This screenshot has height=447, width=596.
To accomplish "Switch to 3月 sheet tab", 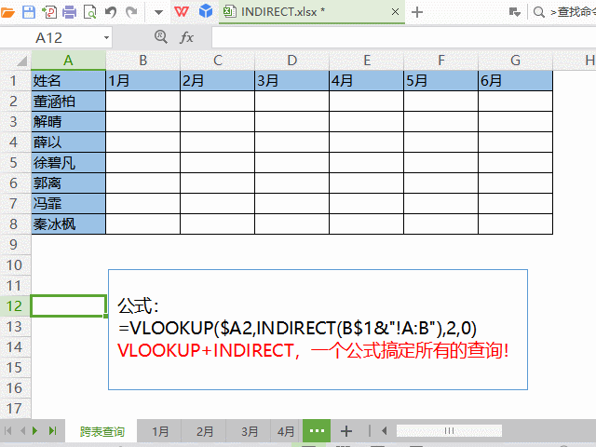I will 250,431.
